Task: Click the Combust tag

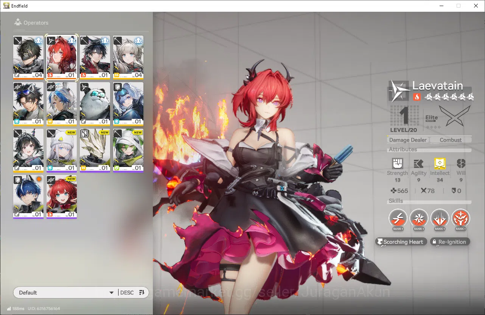Action: click(451, 140)
